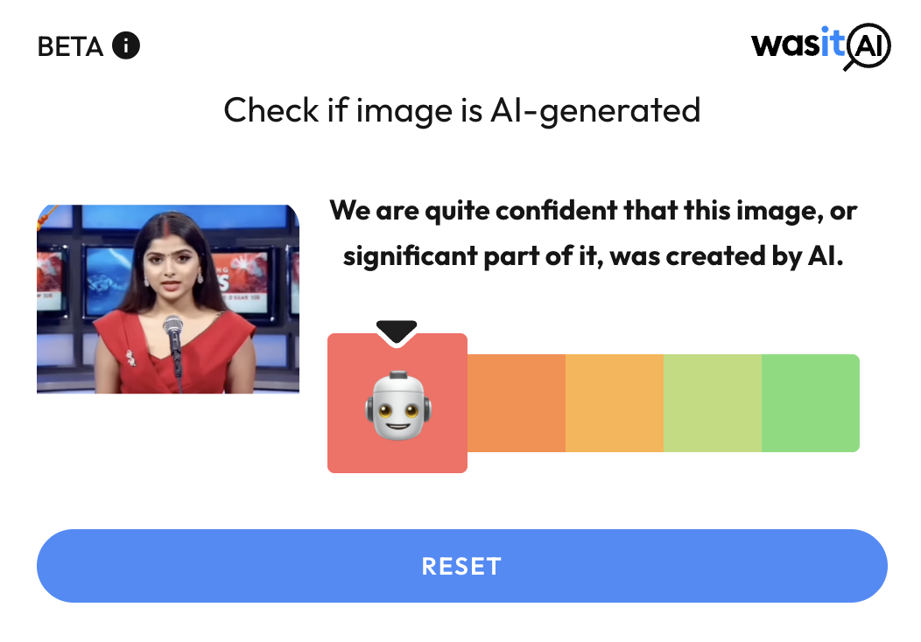Click the "was created by AI" text line
Image resolution: width=921 pixels, height=642 pixels.
727,256
